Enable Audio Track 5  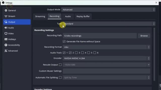pos(89,53)
